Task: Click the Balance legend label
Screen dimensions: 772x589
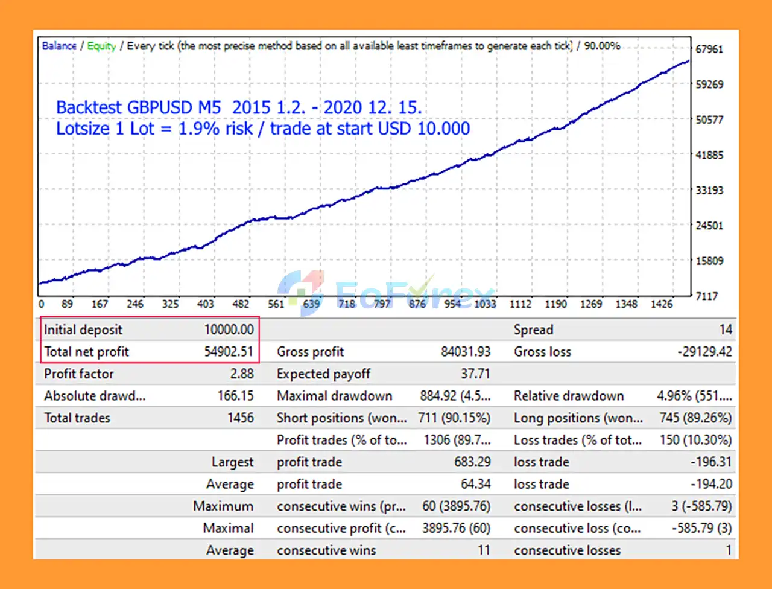Action: click(59, 46)
